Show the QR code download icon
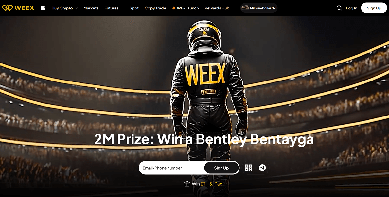Image resolution: width=389 pixels, height=197 pixels. pos(249,168)
